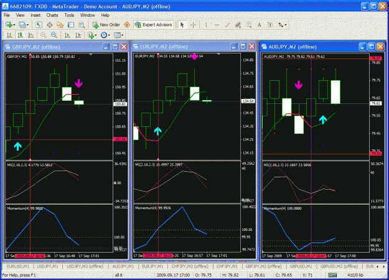
Task: Select the text label tool
Action: (270, 25)
